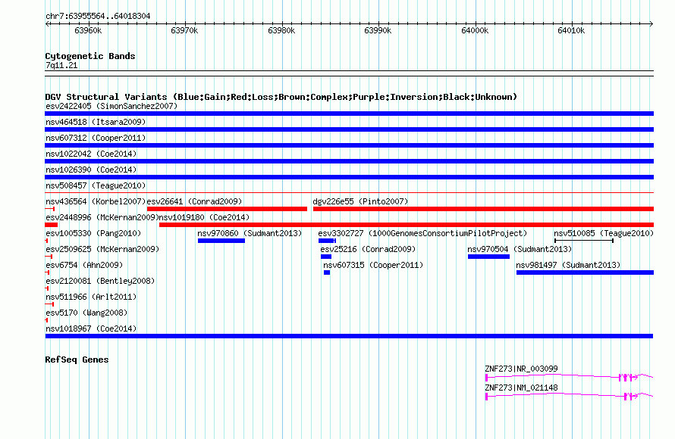The image size is (675, 439).
Task: Select the esv26641 (Conrad2009) red loss bar
Action: pos(227,209)
